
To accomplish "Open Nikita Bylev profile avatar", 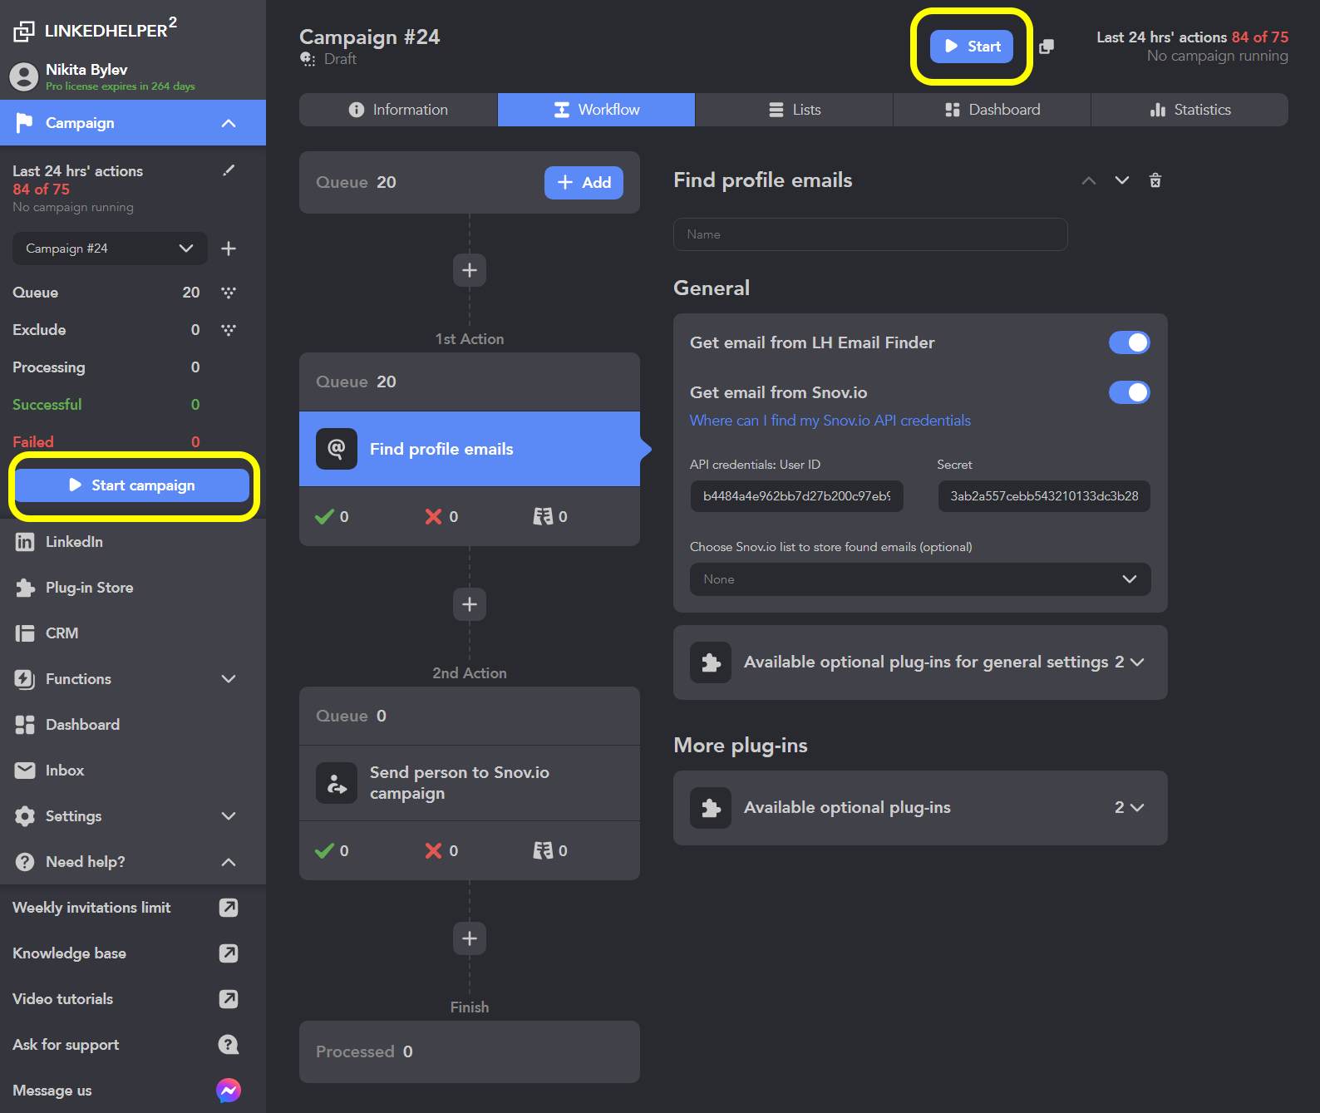I will 23,76.
